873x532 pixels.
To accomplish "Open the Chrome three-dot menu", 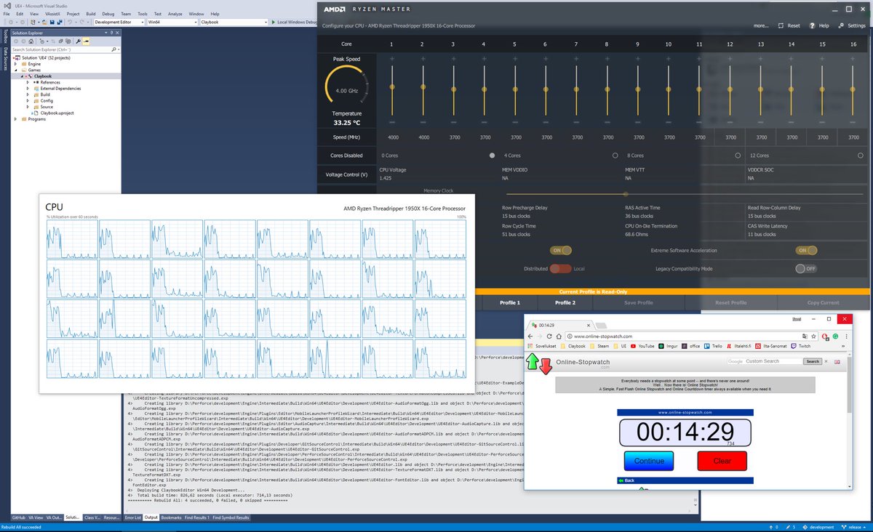I will 847,336.
